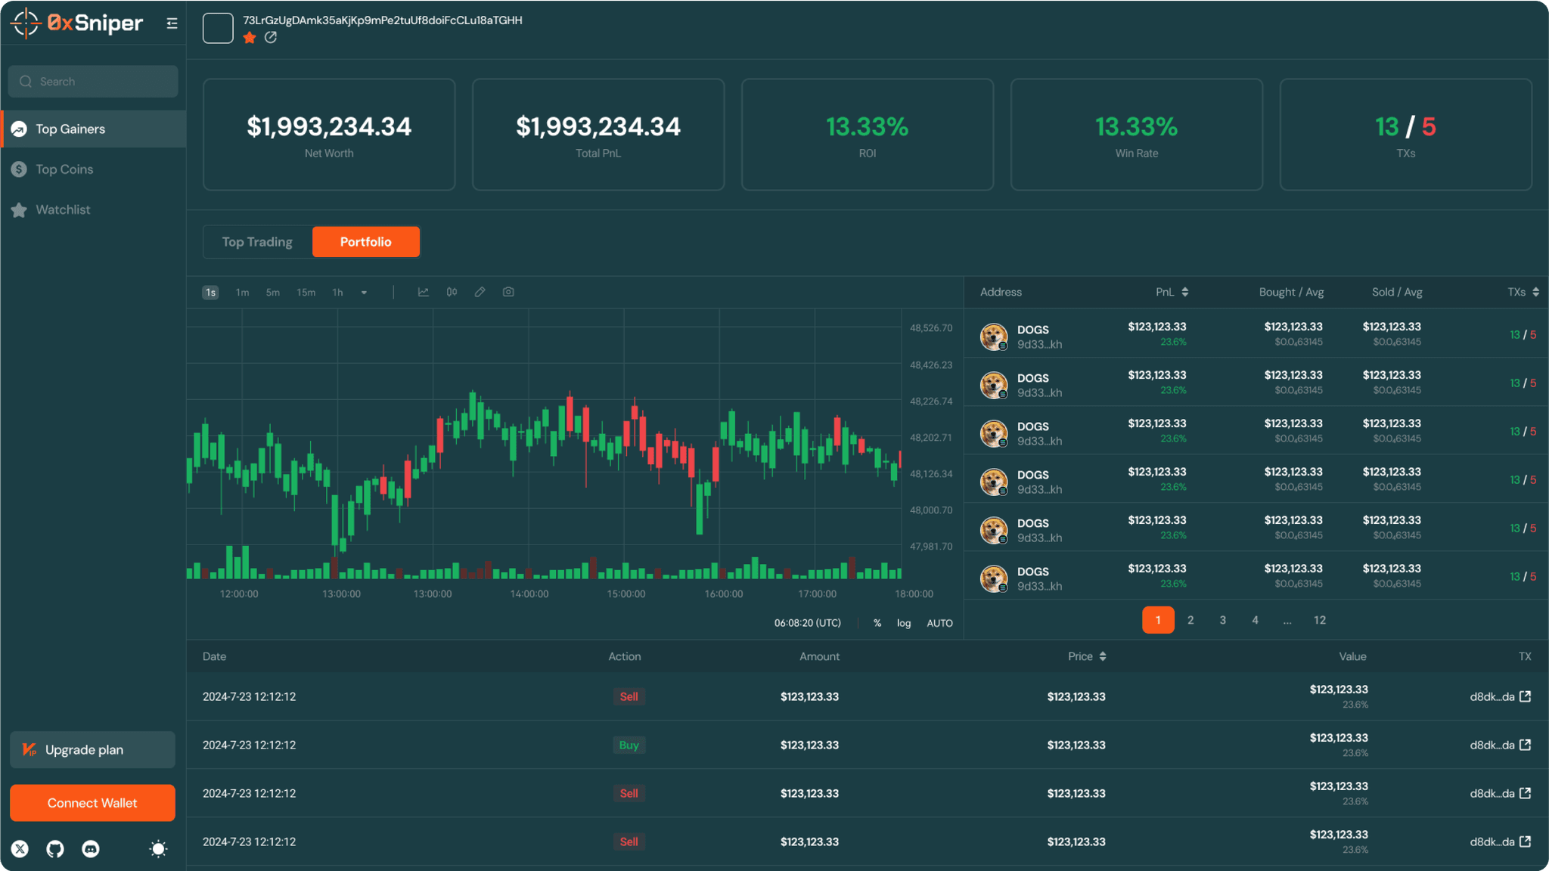Toggle the orange favorite star for wallet
This screenshot has width=1549, height=871.
pos(250,38)
